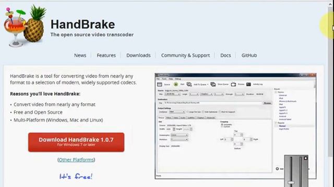Go to the Downloads page
The width and height of the screenshot is (334, 187).
click(x=138, y=56)
